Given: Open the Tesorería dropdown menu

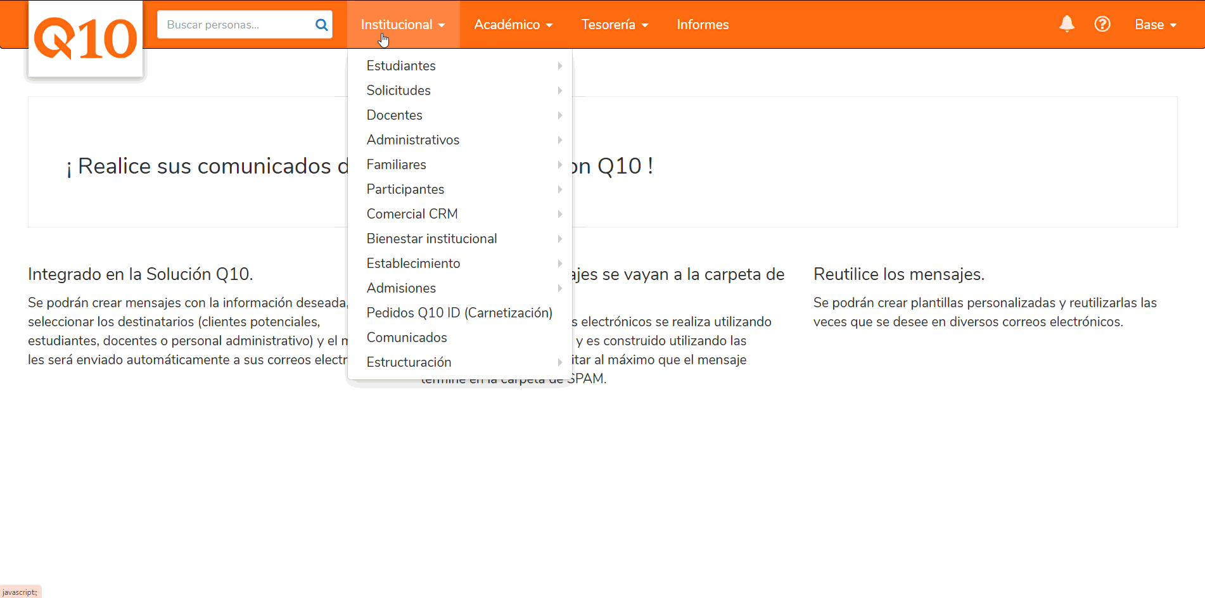Looking at the screenshot, I should [615, 25].
